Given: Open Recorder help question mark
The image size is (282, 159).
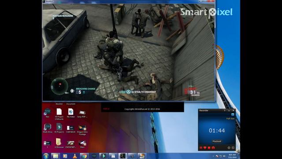Looking at the screenshot, I should point(225,110).
